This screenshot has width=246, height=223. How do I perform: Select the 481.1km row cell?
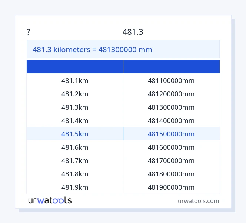(x=75, y=80)
